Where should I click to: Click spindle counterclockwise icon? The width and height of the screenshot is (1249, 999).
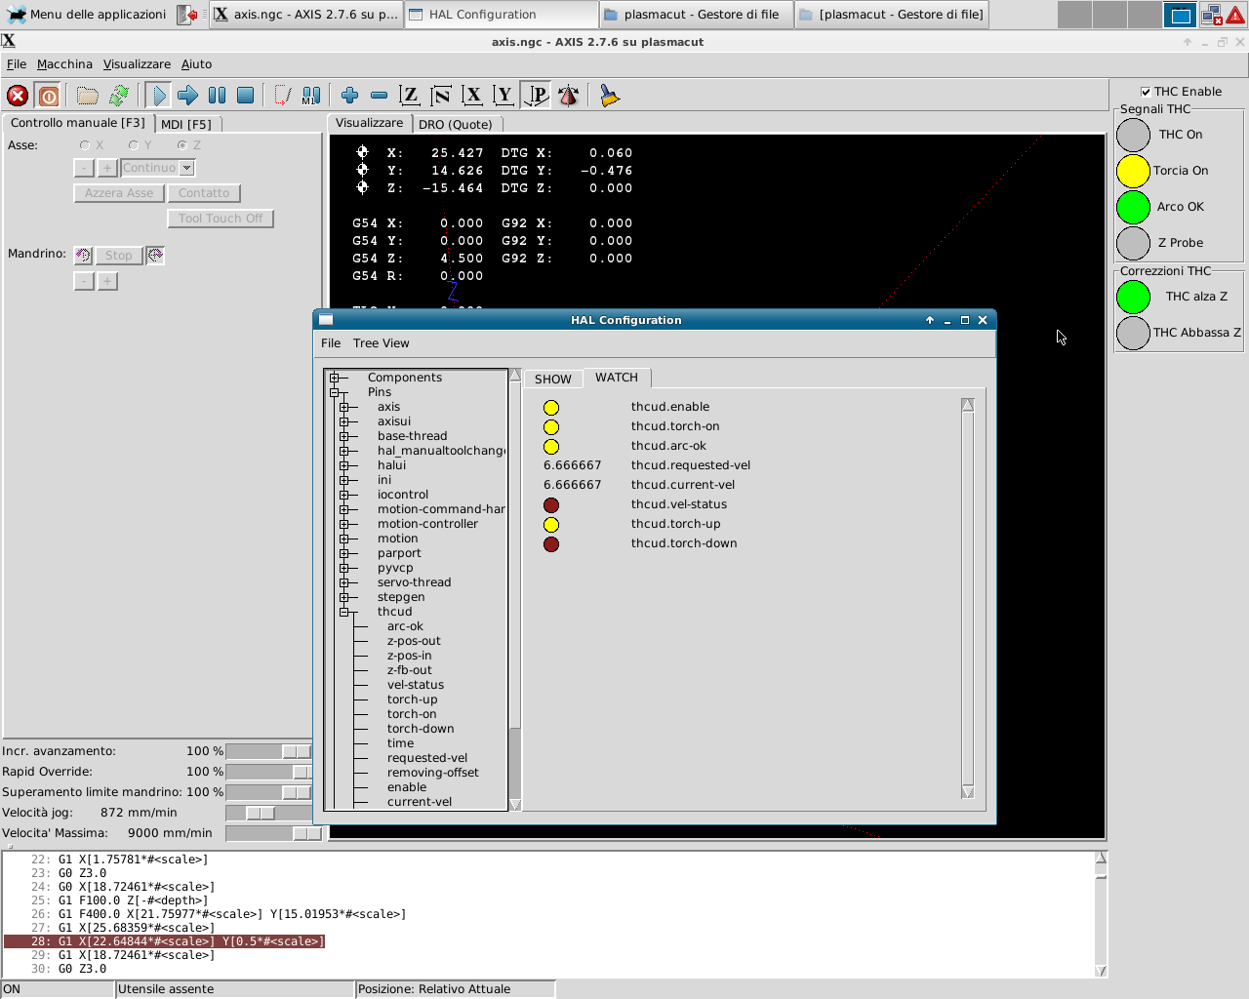pyautogui.click(x=83, y=256)
